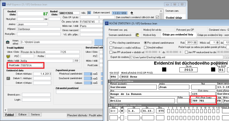
Task: Click the Datum výstupu input field
Action: pyautogui.click(x=42, y=83)
